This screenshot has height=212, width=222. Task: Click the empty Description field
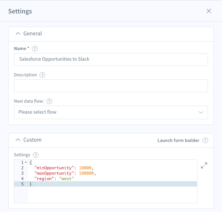111,86
